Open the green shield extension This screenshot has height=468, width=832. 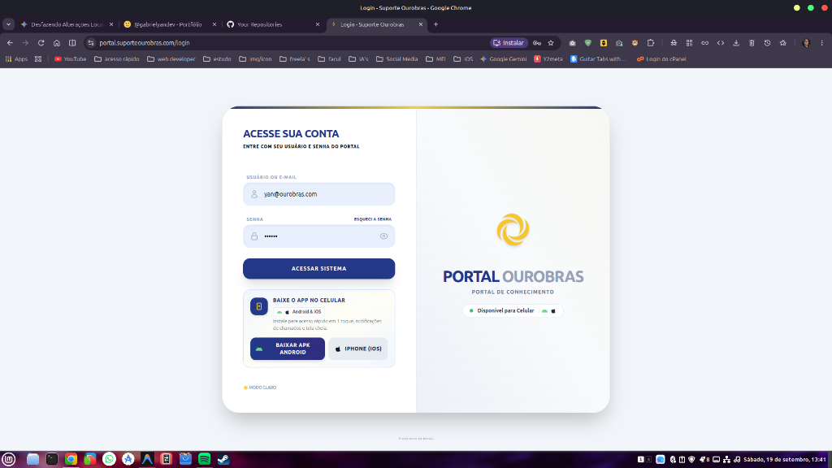pyautogui.click(x=588, y=43)
